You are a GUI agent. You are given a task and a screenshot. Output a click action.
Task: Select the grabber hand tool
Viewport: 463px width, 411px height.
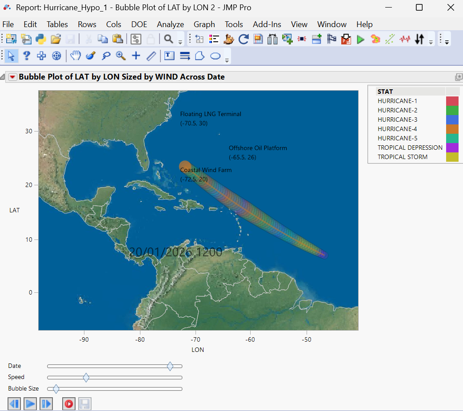pyautogui.click(x=76, y=56)
